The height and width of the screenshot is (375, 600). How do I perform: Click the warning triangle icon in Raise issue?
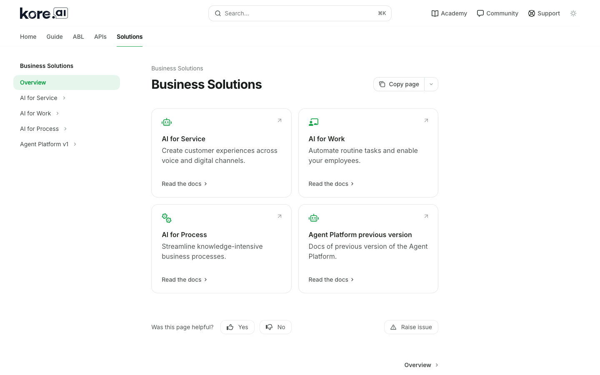pyautogui.click(x=393, y=327)
